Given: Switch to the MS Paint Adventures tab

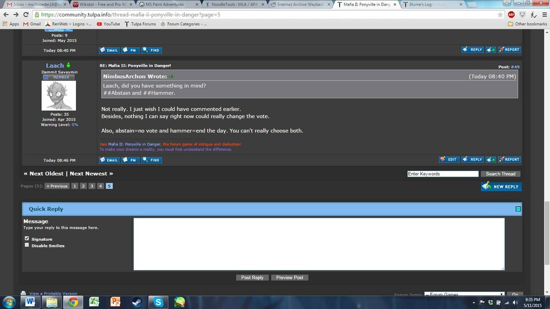Looking at the screenshot, I should pos(168,4).
